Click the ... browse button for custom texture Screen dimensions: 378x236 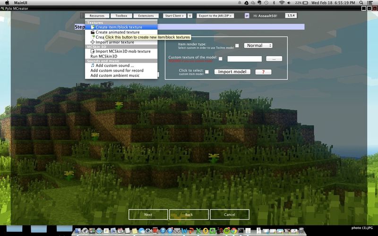pos(274,59)
